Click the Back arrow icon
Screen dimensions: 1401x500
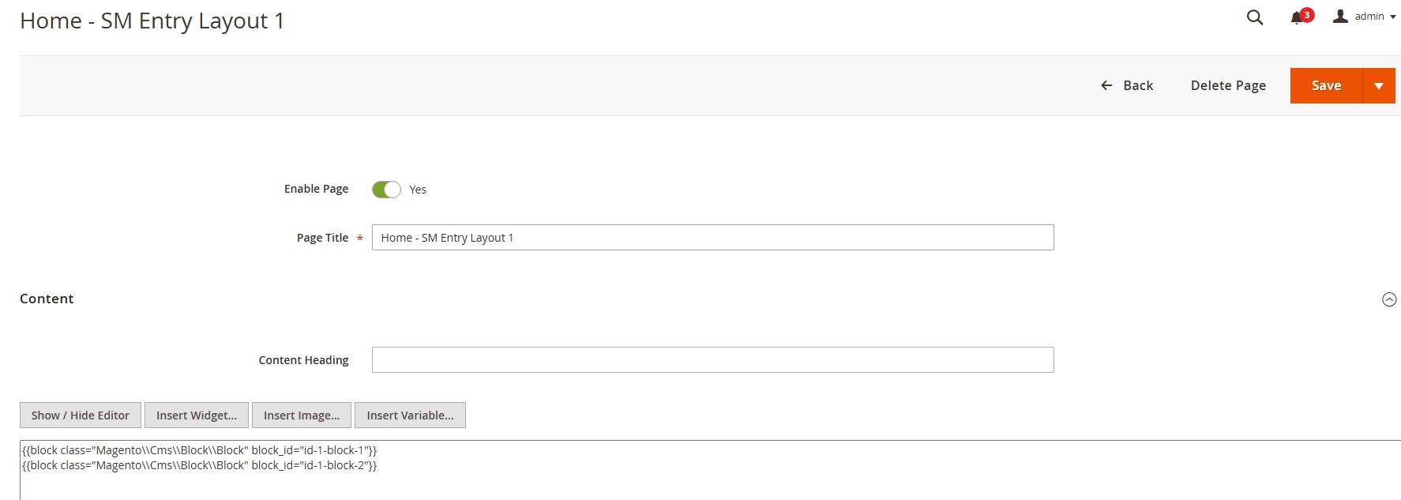pos(1106,85)
